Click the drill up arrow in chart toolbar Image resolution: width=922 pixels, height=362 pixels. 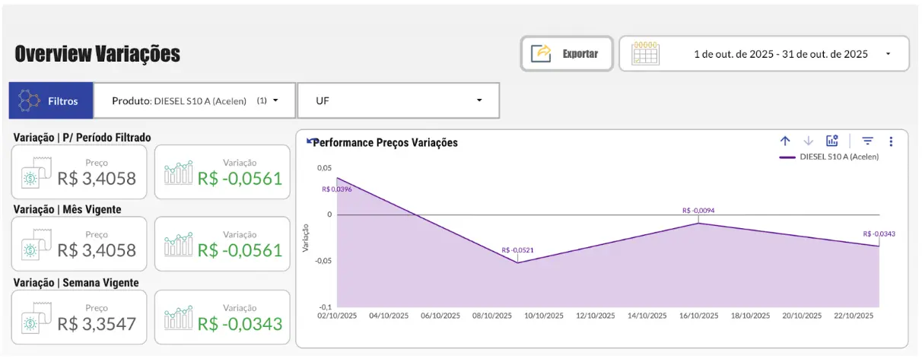pyautogui.click(x=786, y=141)
